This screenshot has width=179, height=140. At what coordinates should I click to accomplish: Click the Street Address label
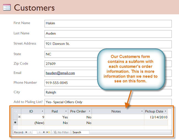tap(25, 43)
